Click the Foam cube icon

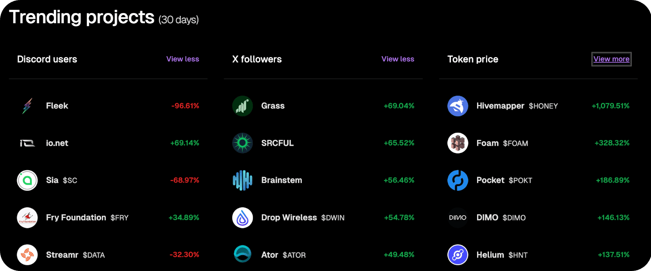click(x=458, y=143)
